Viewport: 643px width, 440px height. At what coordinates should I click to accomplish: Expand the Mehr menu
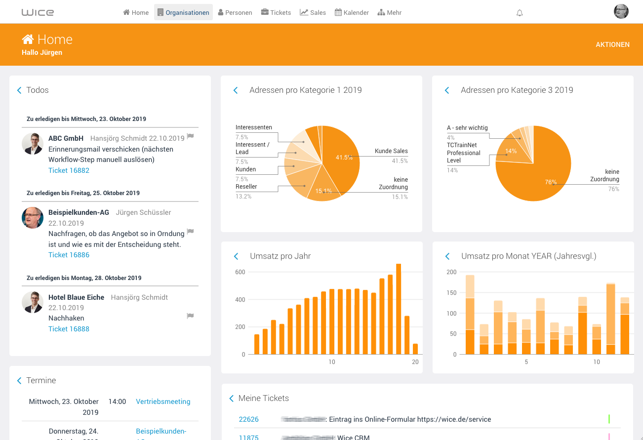click(x=390, y=12)
